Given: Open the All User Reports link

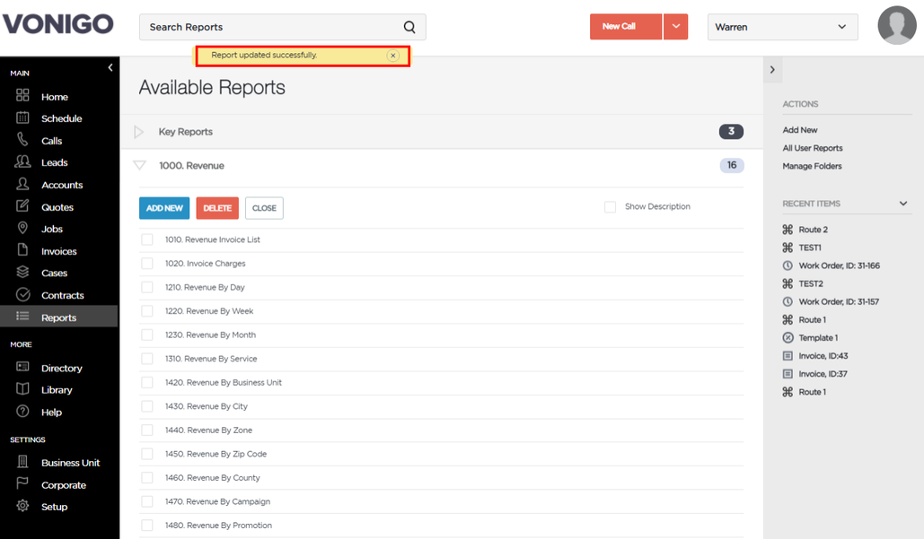Looking at the screenshot, I should [812, 148].
